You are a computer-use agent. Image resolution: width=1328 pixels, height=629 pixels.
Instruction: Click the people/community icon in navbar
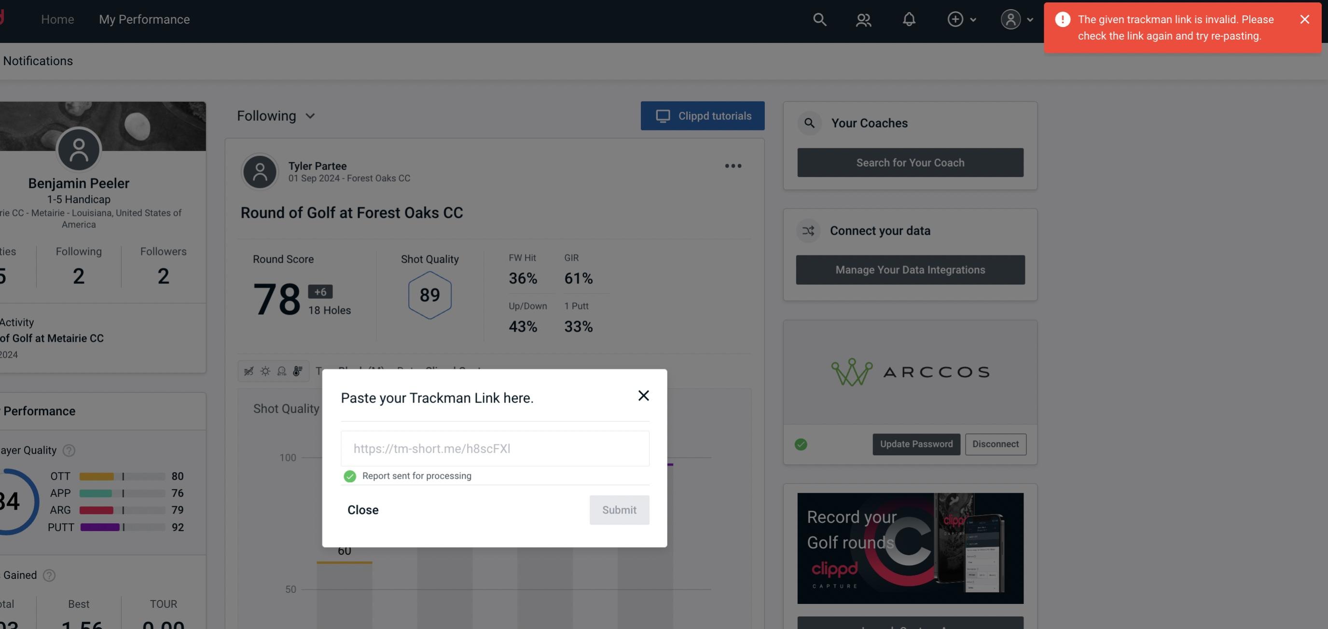pos(863,18)
